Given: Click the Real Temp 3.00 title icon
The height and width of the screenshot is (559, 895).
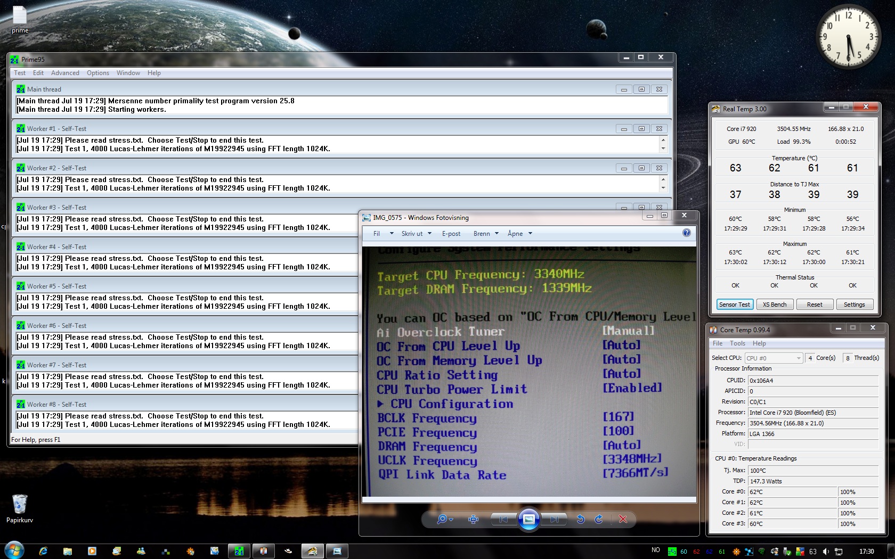Looking at the screenshot, I should point(715,109).
